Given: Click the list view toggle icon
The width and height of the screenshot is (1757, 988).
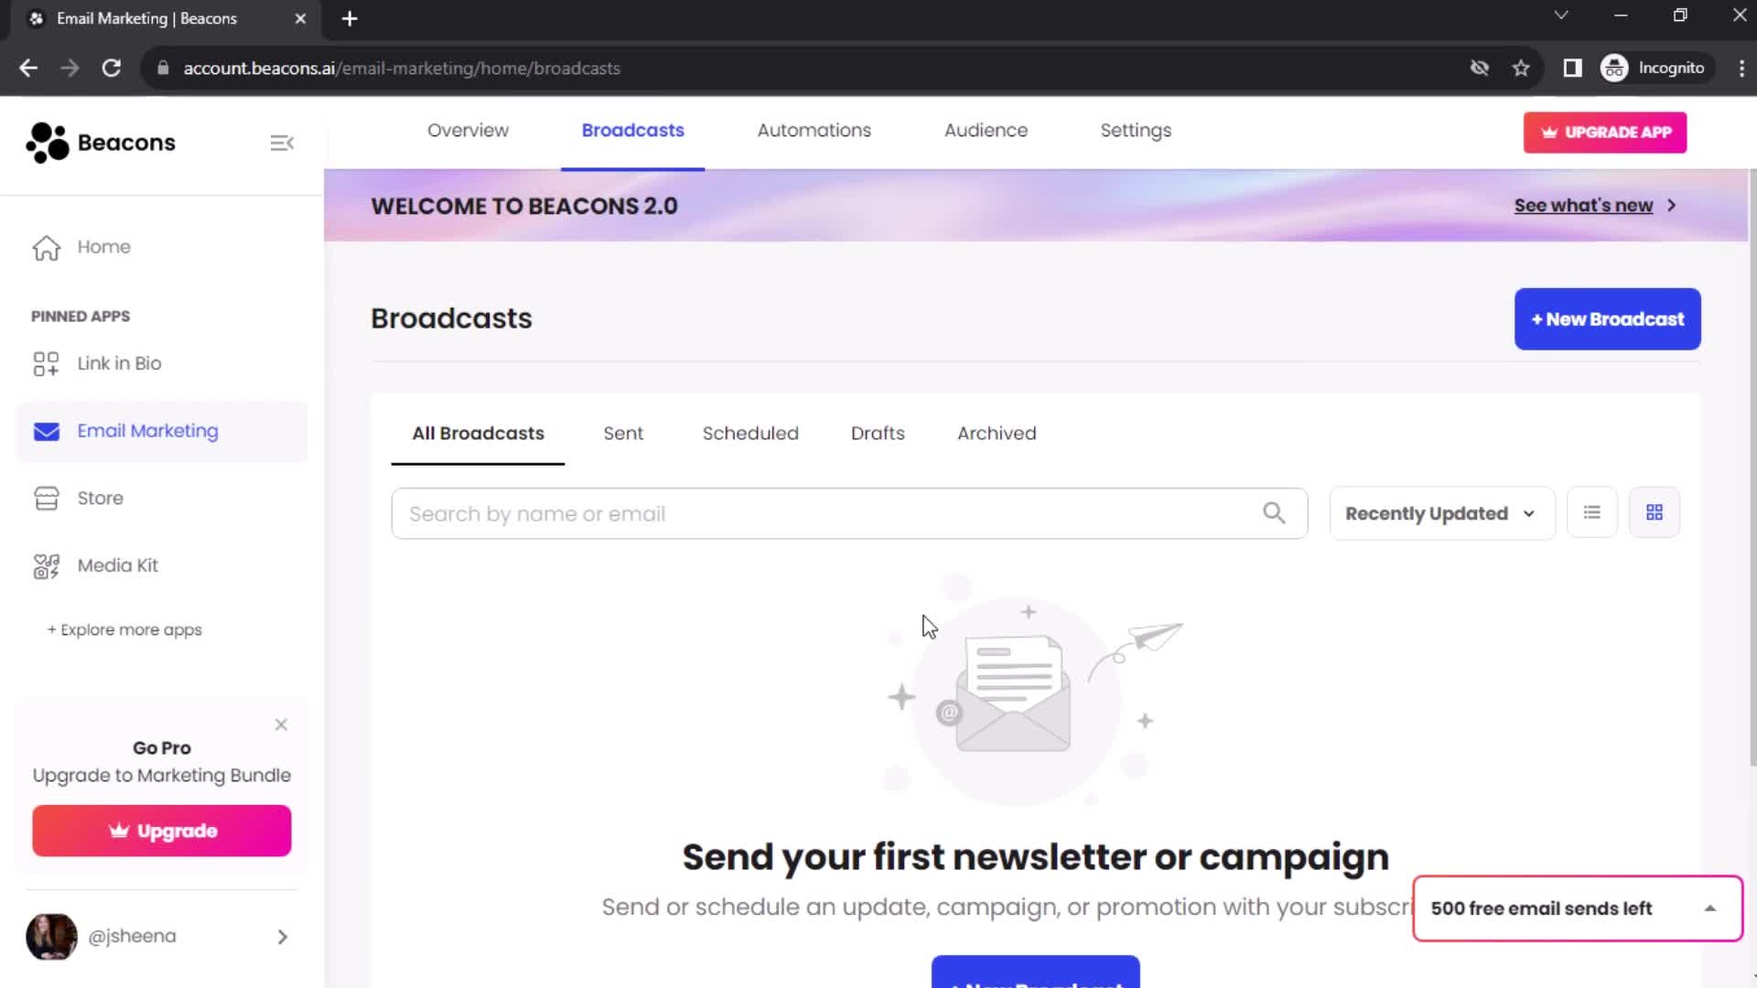Looking at the screenshot, I should coord(1591,512).
